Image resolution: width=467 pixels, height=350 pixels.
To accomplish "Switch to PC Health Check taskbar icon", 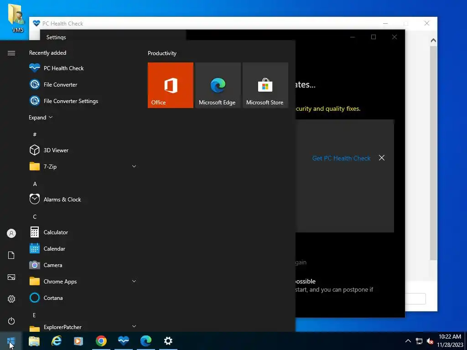I will pos(124,341).
